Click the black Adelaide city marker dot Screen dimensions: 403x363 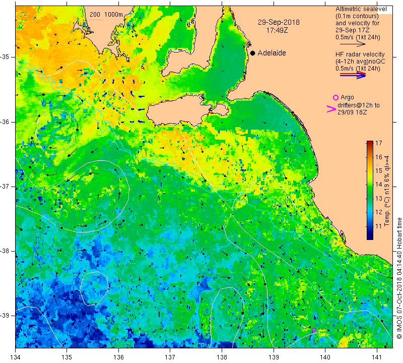(253, 53)
